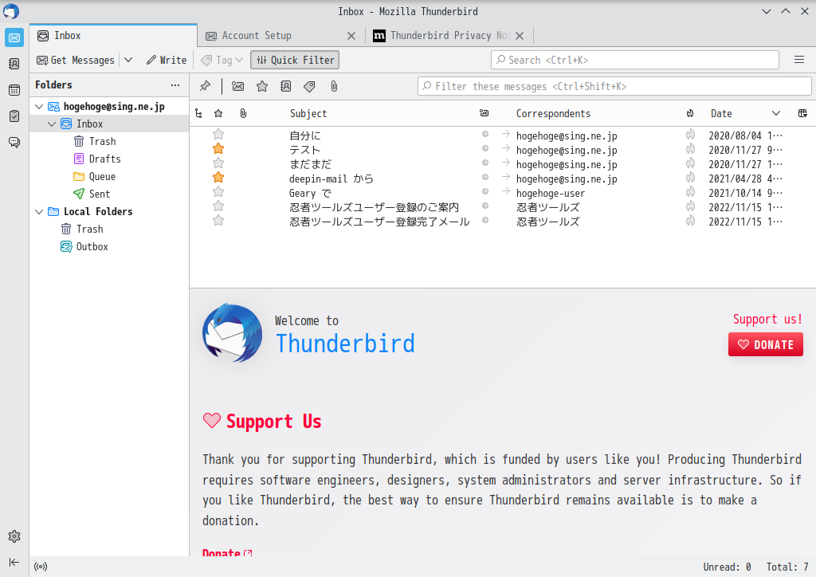Star the まだまだ message
This screenshot has height=577, width=816.
coord(218,163)
